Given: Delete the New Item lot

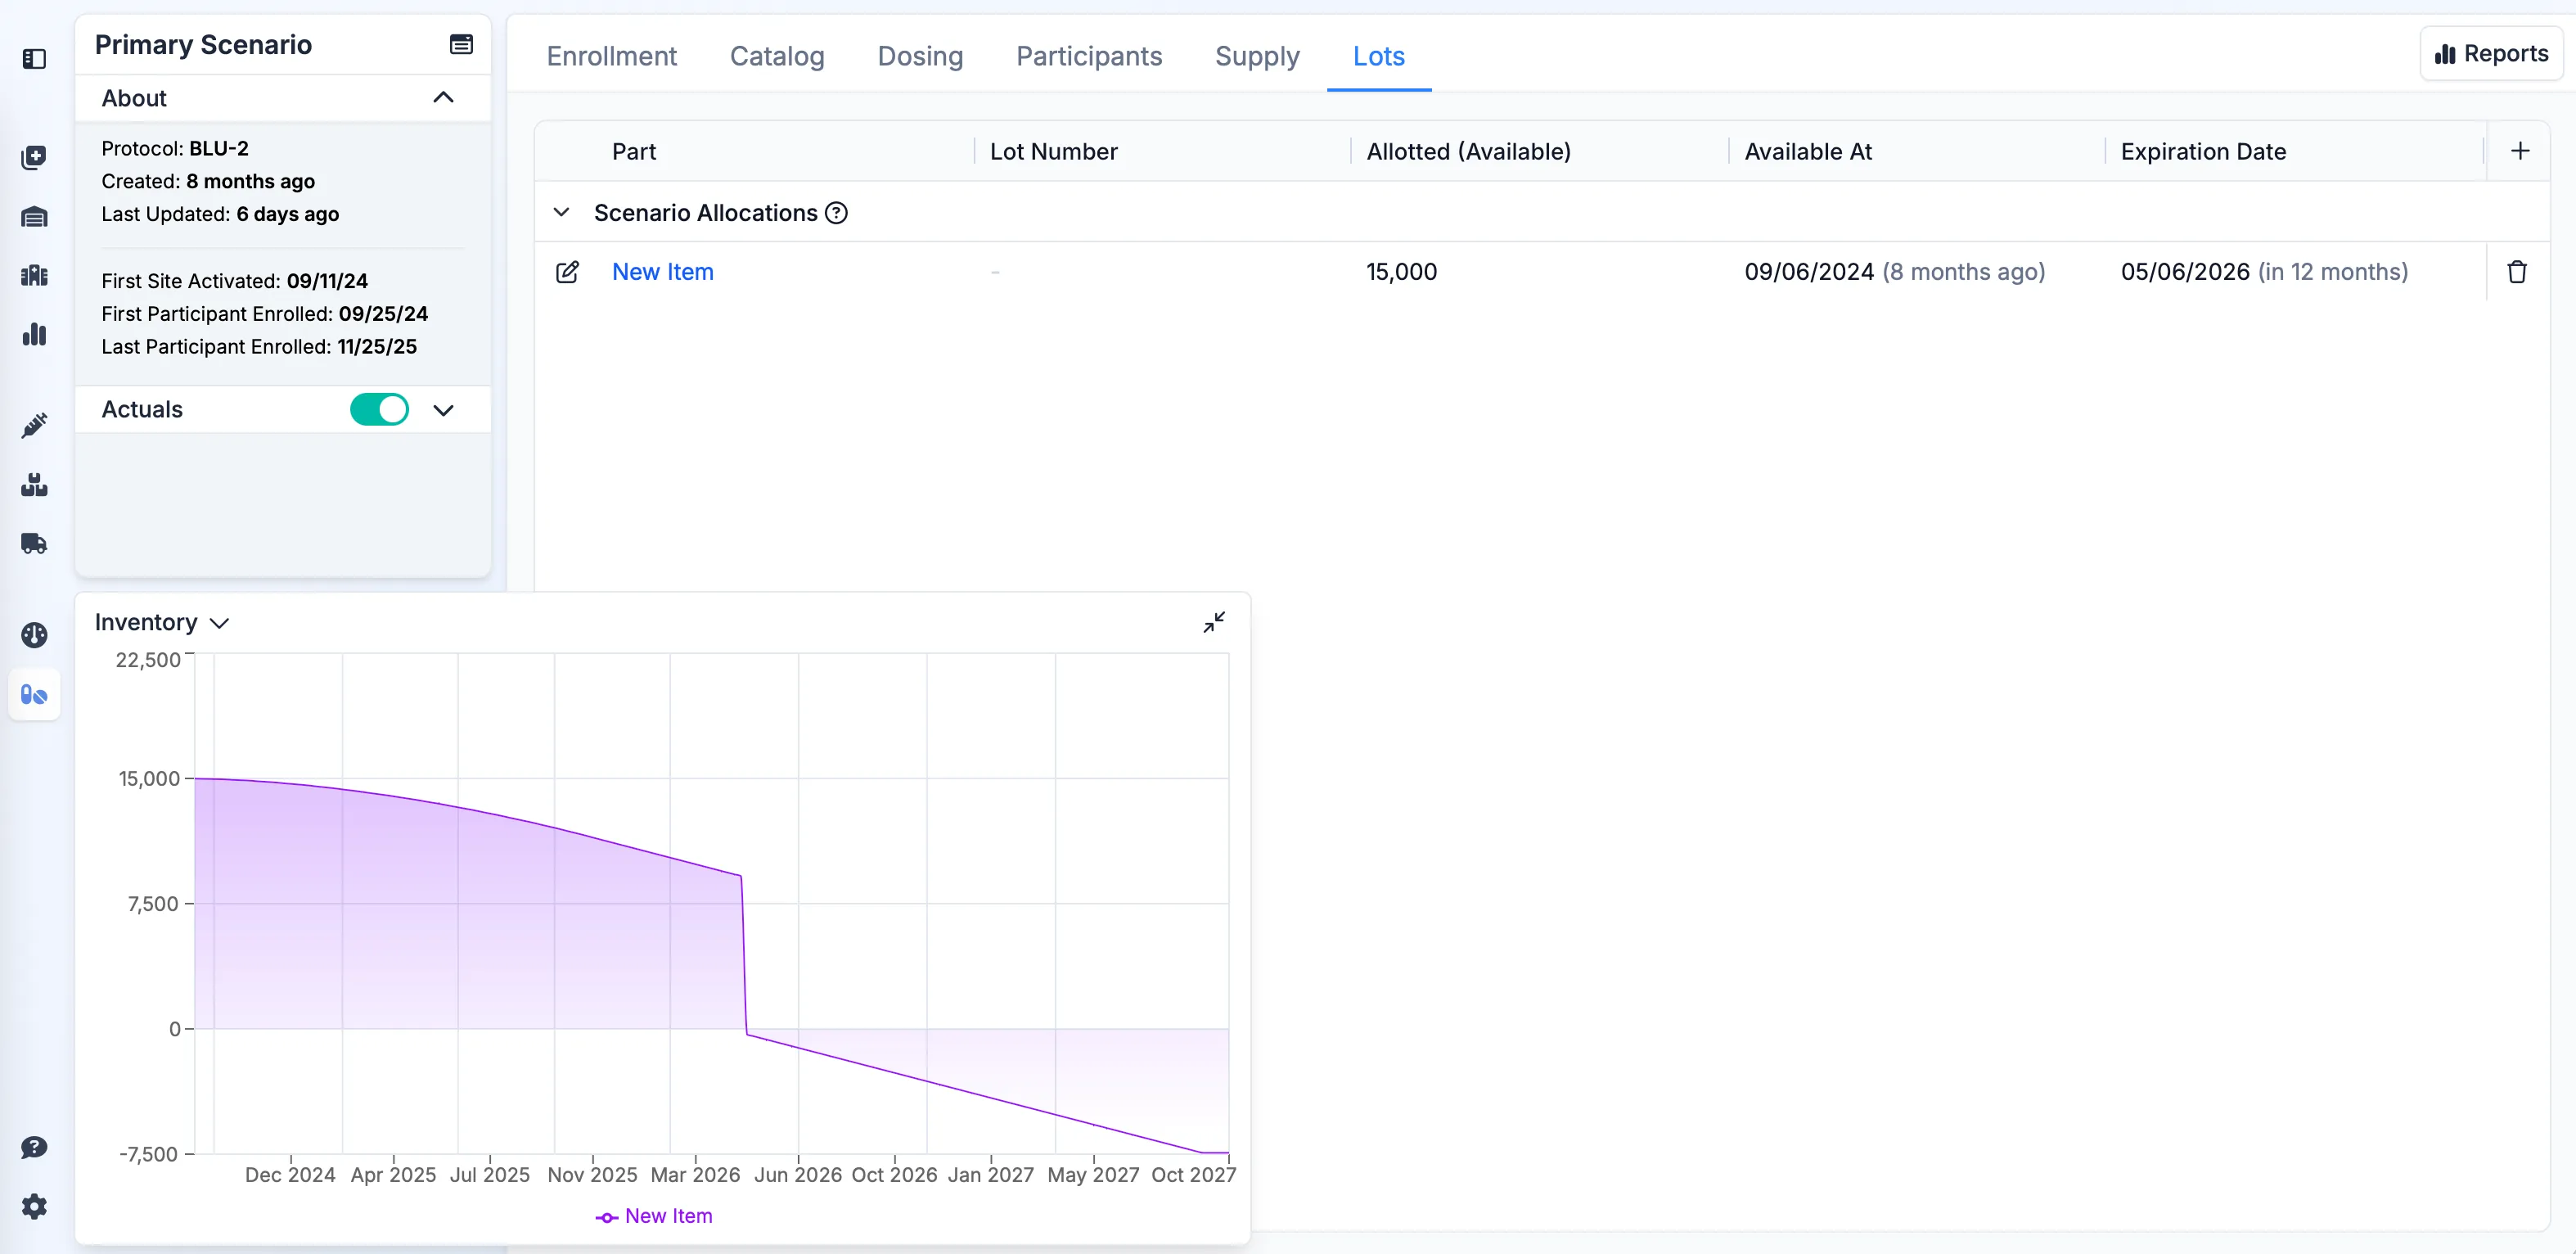Looking at the screenshot, I should (2517, 272).
